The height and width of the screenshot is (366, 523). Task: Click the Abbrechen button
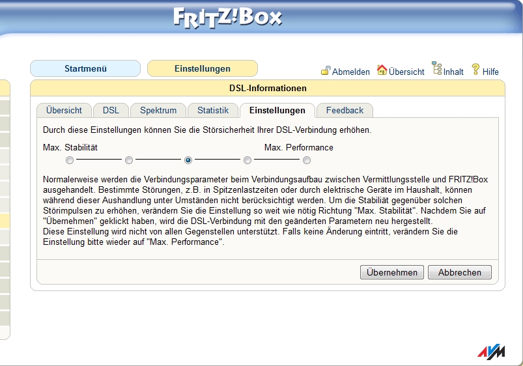(x=460, y=272)
